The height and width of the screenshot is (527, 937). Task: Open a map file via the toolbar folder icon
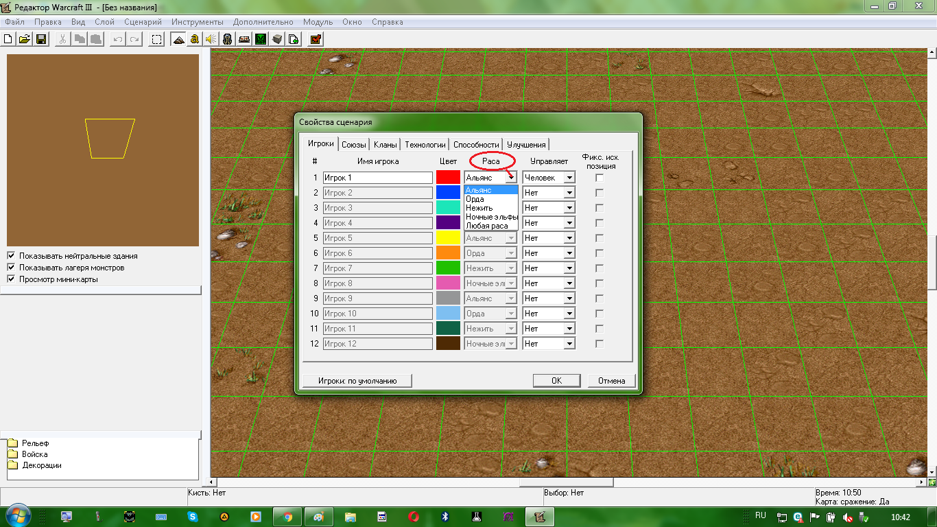(25, 39)
